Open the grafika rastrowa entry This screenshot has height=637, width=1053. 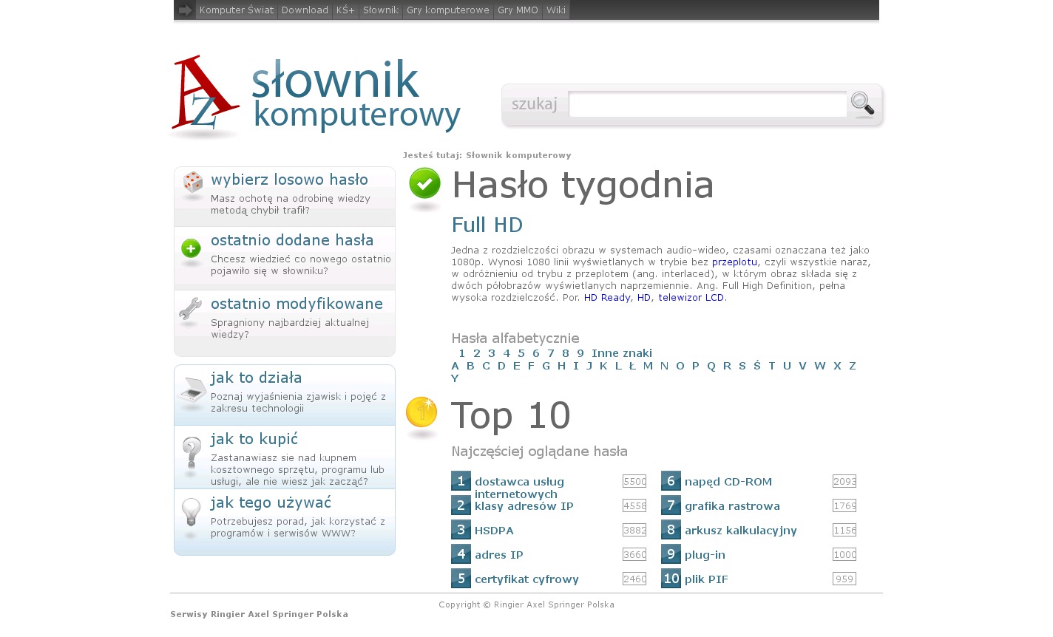click(732, 506)
